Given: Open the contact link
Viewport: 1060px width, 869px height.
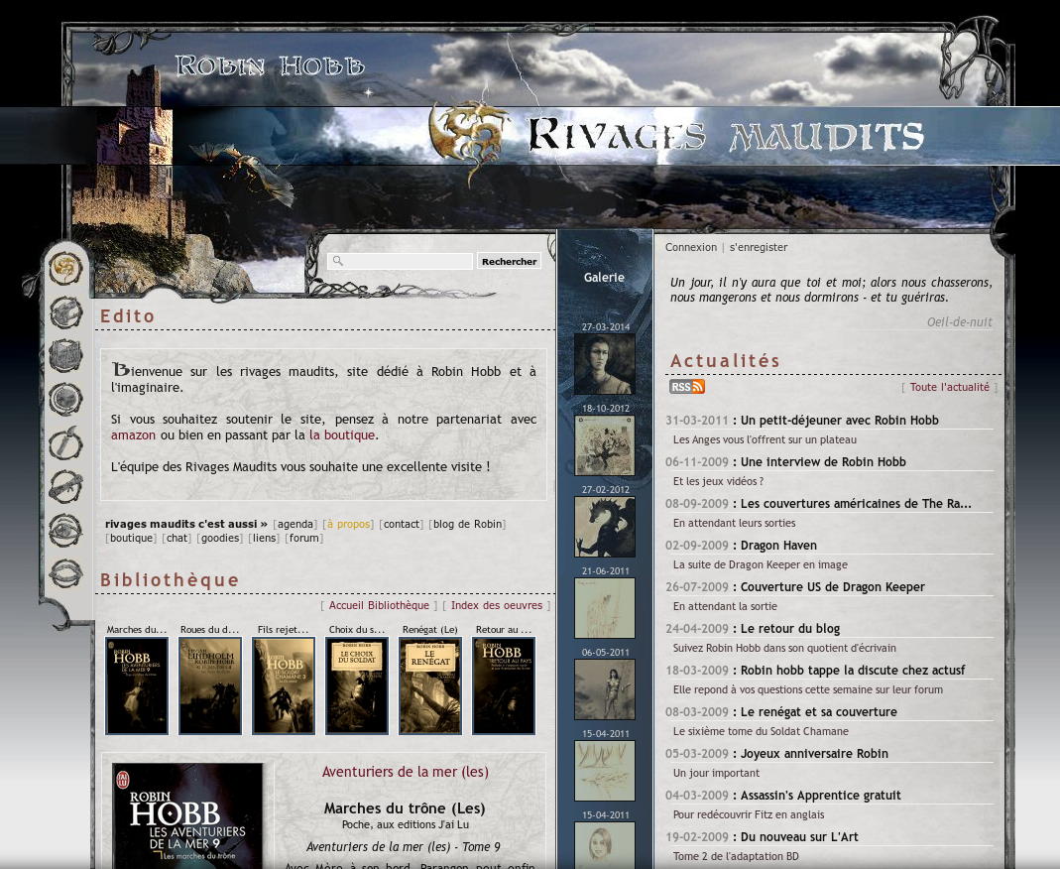Looking at the screenshot, I should click(x=402, y=524).
